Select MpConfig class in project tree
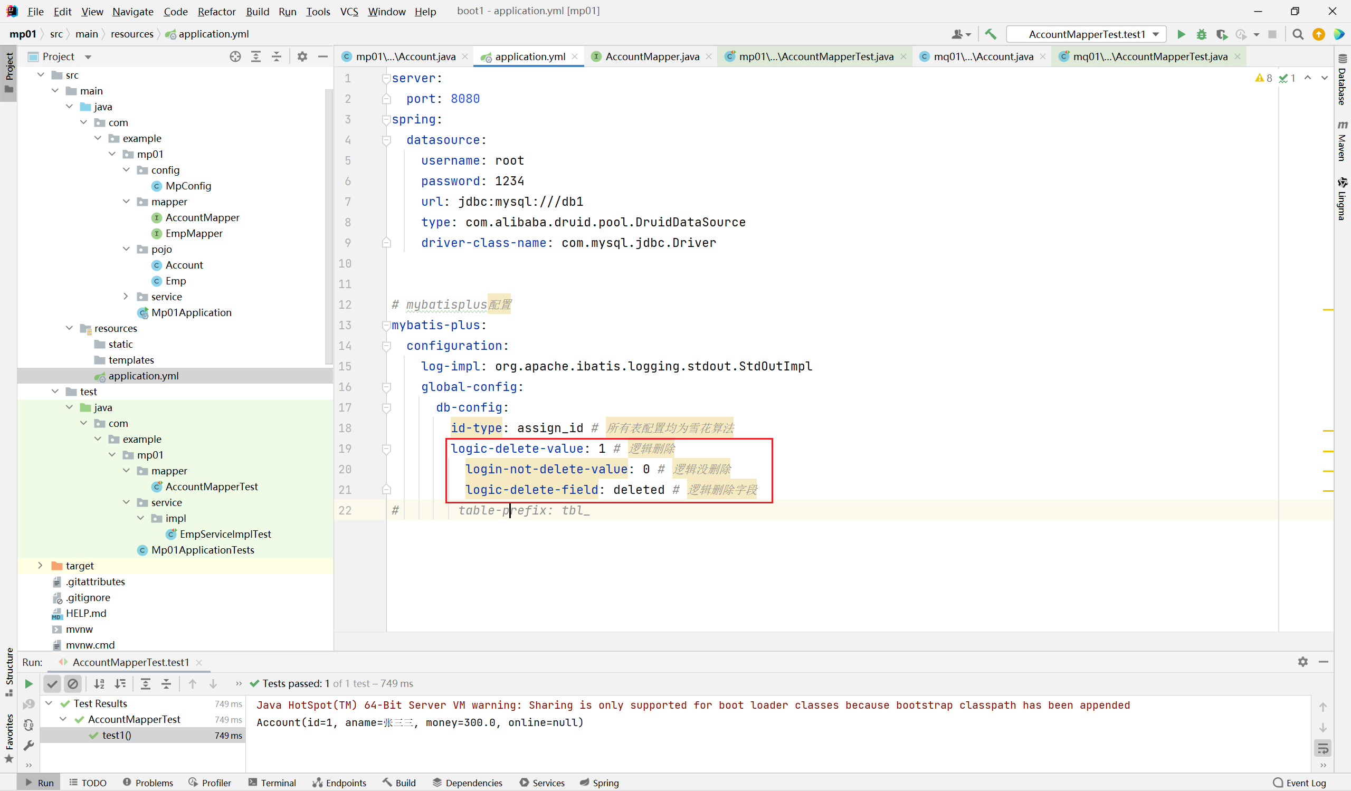 [188, 186]
